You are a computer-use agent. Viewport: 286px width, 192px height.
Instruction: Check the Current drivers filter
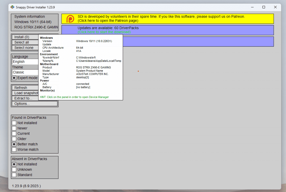tap(14, 134)
